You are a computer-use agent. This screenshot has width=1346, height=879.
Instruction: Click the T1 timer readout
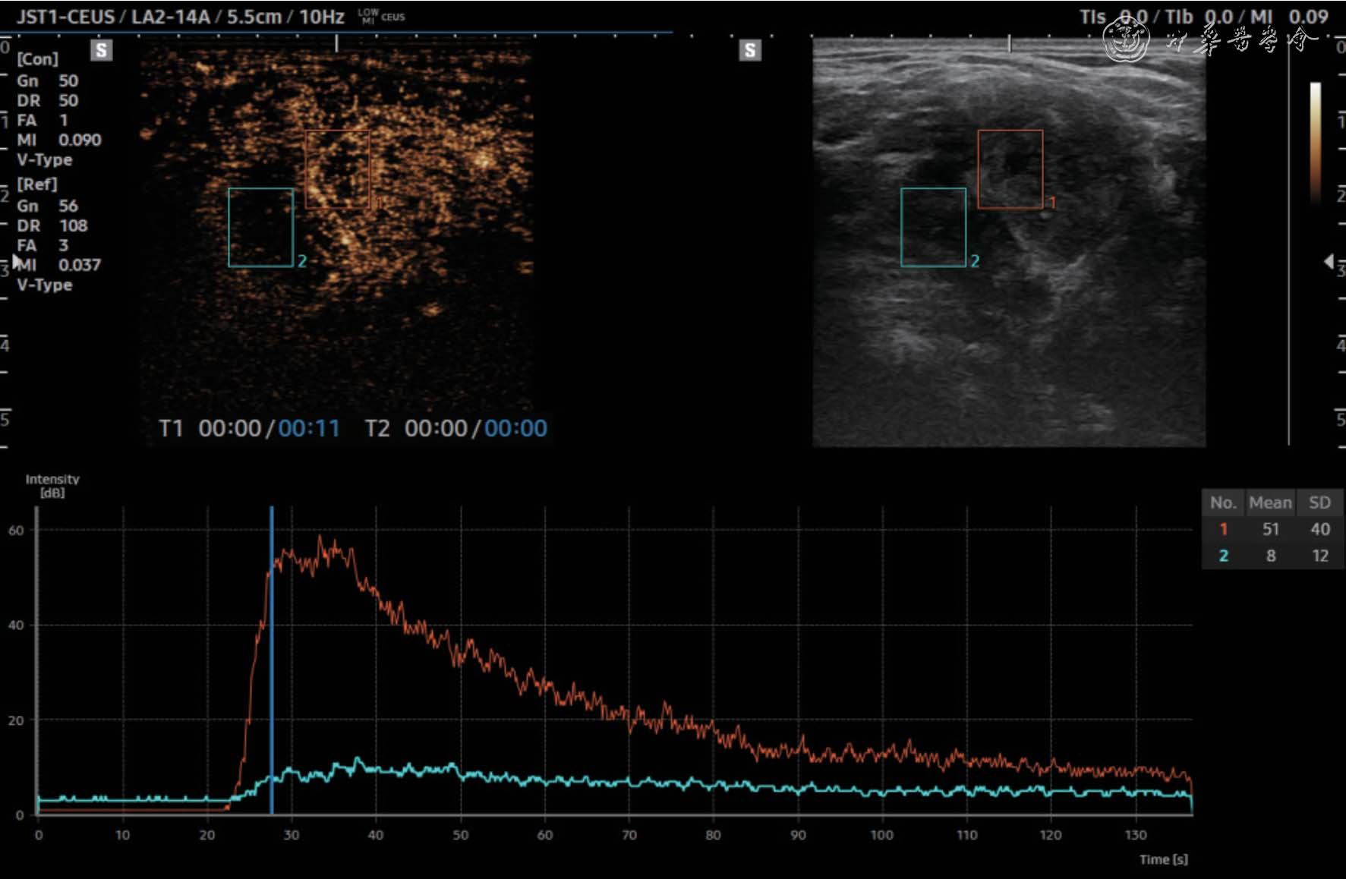pyautogui.click(x=249, y=428)
